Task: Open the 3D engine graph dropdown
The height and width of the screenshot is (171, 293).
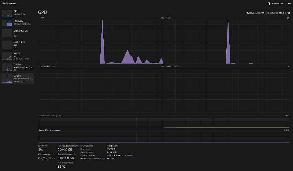Action: click(42, 18)
